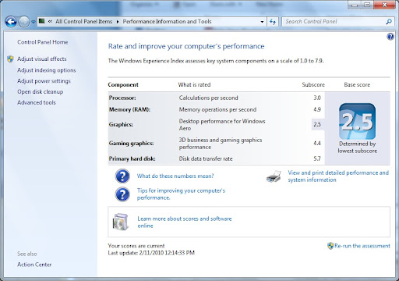Open 'View and print detailed performance' link

point(338,176)
